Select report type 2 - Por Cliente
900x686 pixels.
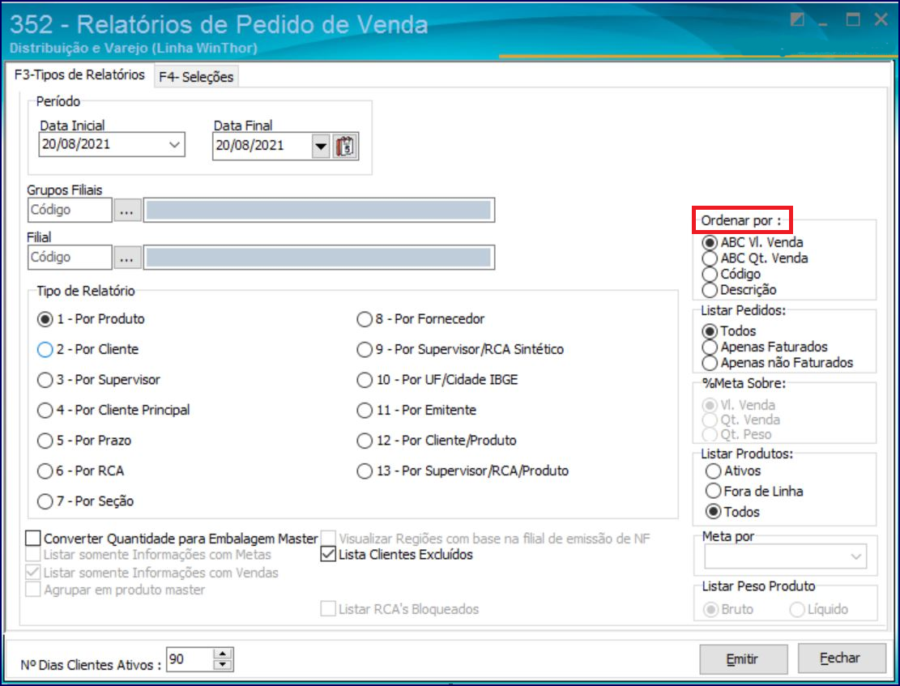87,350
